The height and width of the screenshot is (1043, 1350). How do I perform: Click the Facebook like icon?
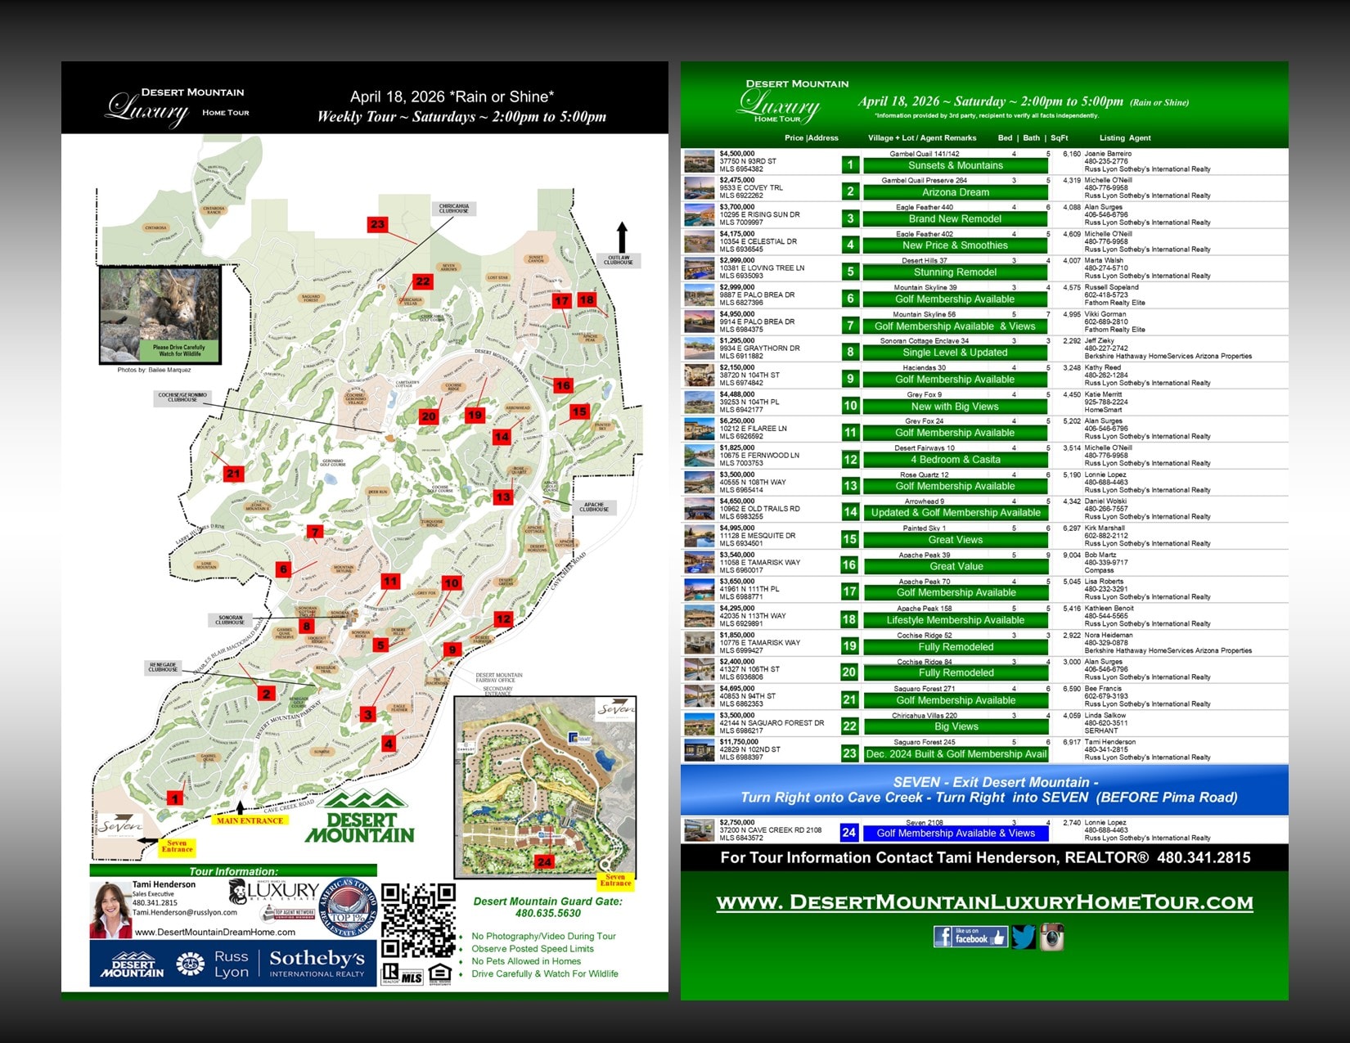(970, 937)
